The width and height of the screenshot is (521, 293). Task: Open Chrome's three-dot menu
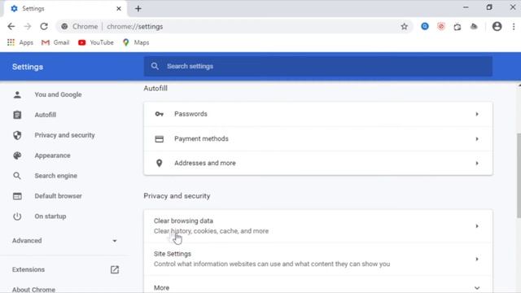(x=514, y=27)
